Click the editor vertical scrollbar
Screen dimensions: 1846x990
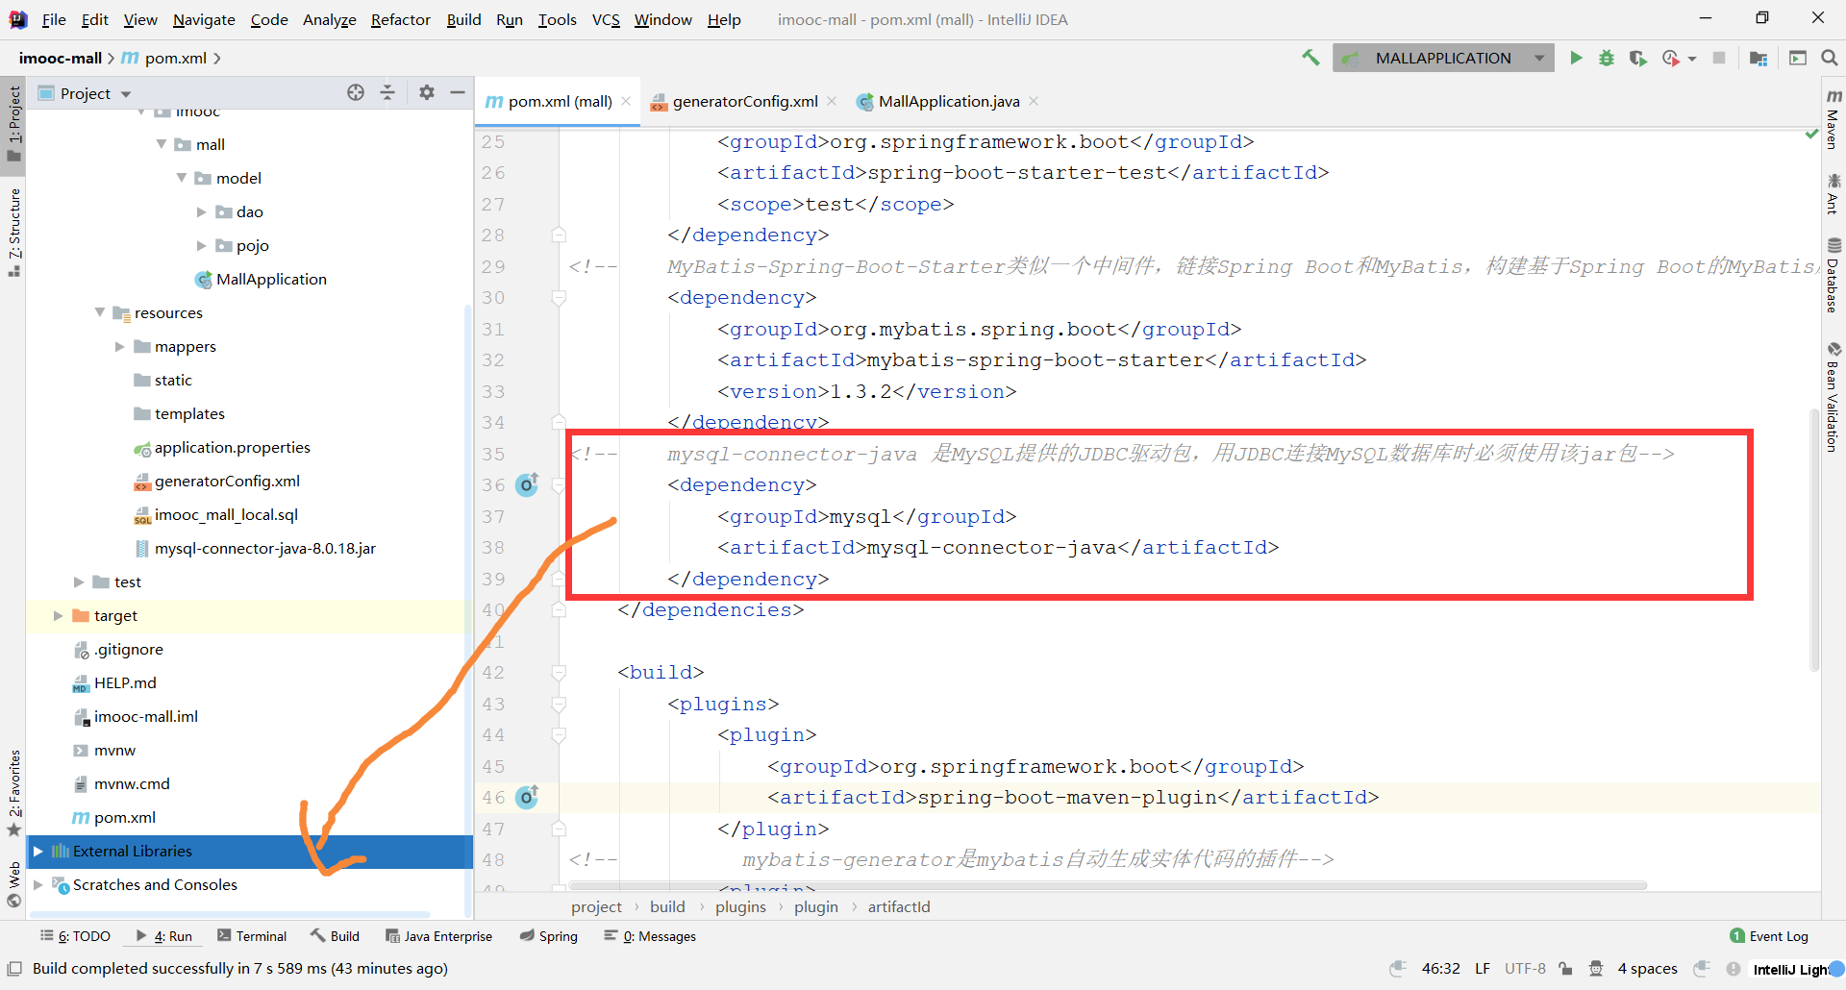coord(1814,538)
